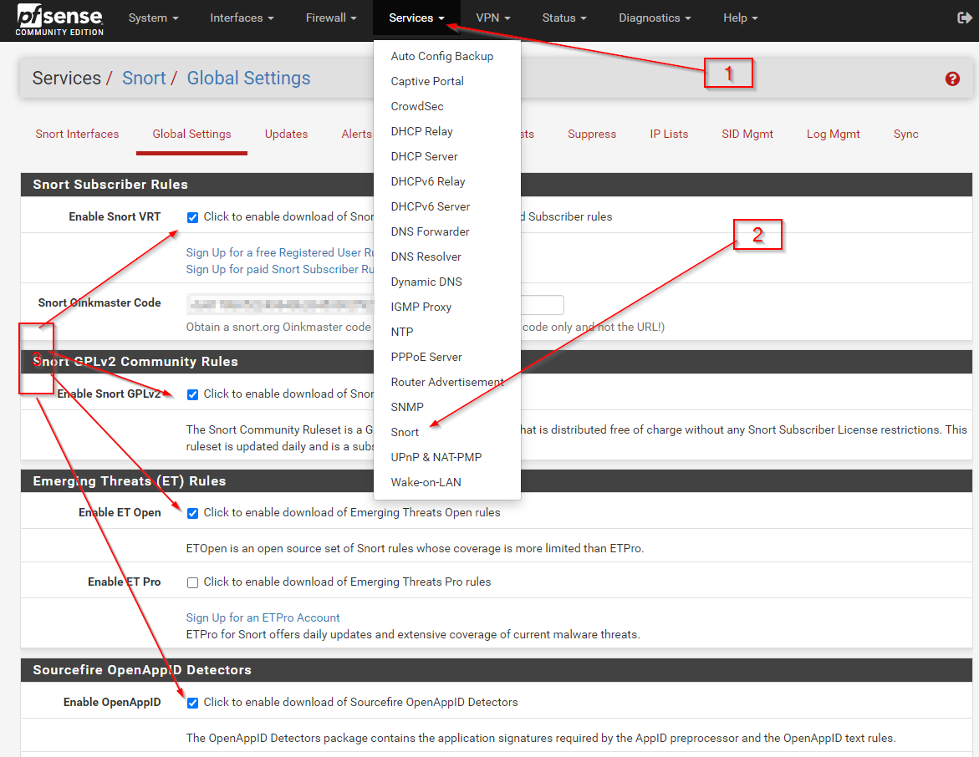
Task: Open the Status dropdown menu
Action: pyautogui.click(x=563, y=18)
